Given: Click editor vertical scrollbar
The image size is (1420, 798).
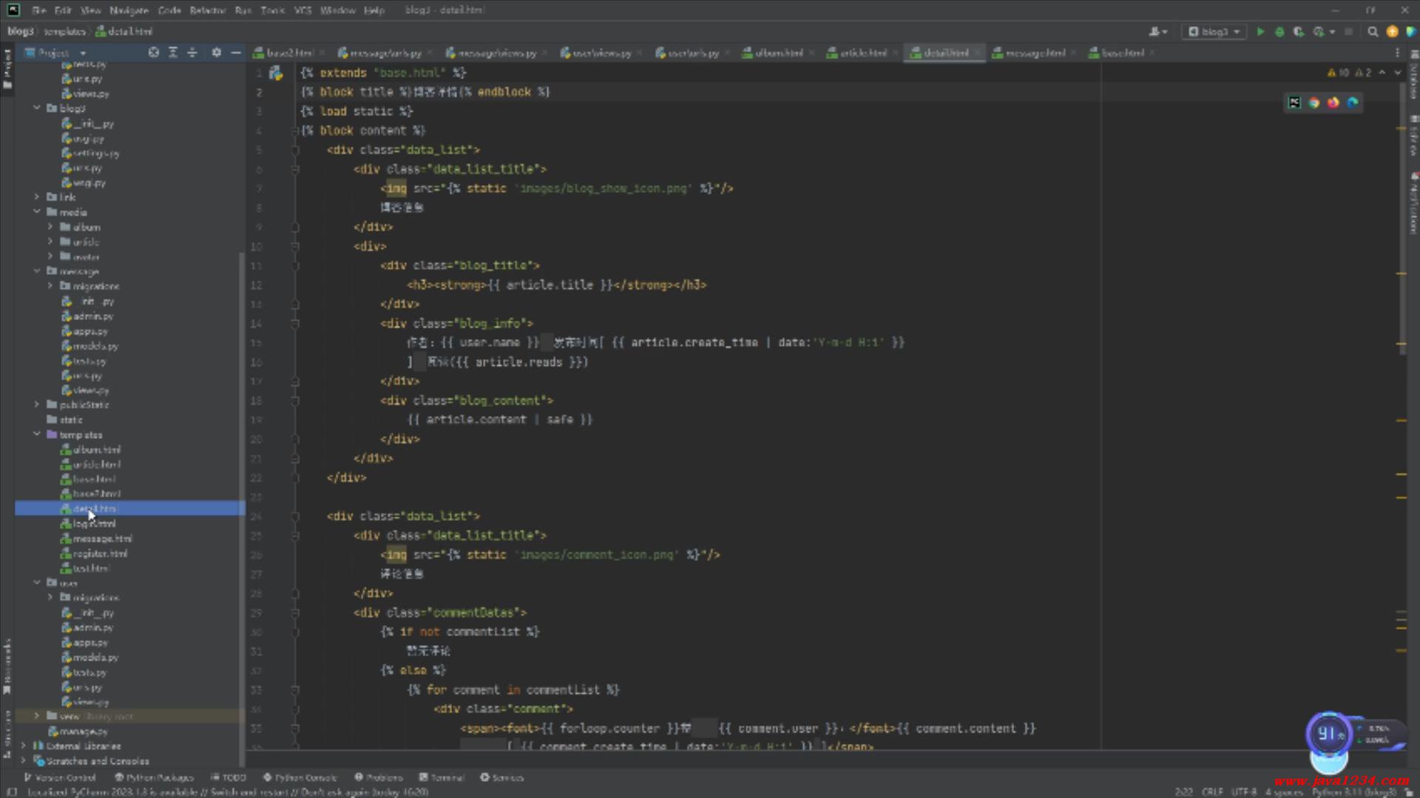Looking at the screenshot, I should point(1403,222).
